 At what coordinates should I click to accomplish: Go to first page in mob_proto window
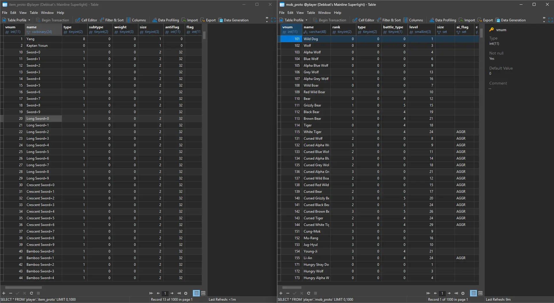pyautogui.click(x=428, y=293)
